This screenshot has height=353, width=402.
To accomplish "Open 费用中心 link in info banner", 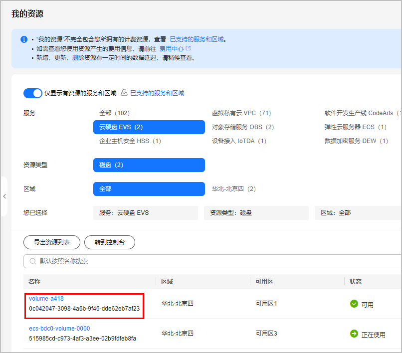I will (171, 49).
